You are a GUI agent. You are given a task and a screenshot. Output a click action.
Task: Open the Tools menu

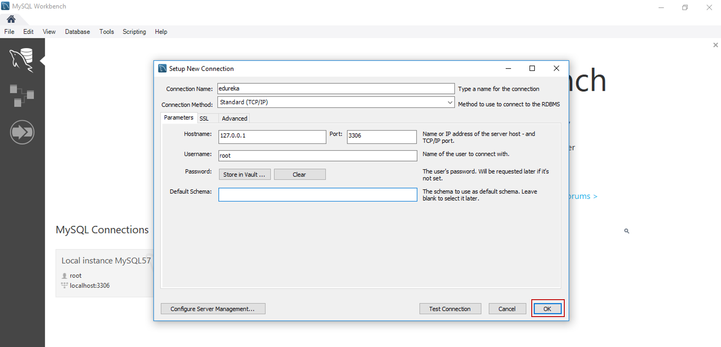tap(106, 32)
